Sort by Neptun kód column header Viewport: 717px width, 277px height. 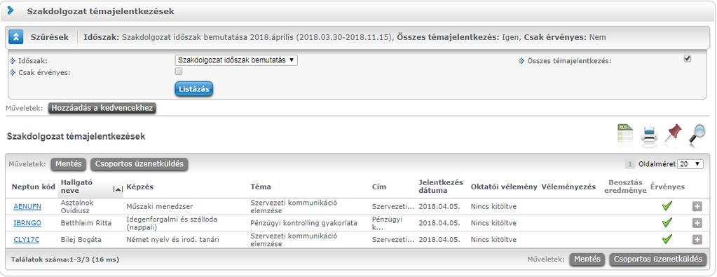(x=34, y=187)
